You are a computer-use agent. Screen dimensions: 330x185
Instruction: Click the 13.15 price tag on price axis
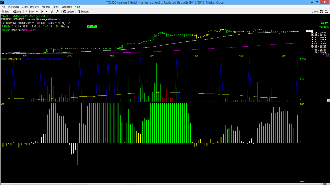tap(309, 31)
